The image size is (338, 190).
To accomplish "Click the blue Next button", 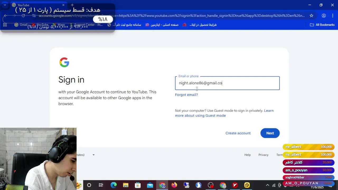I will pyautogui.click(x=270, y=133).
